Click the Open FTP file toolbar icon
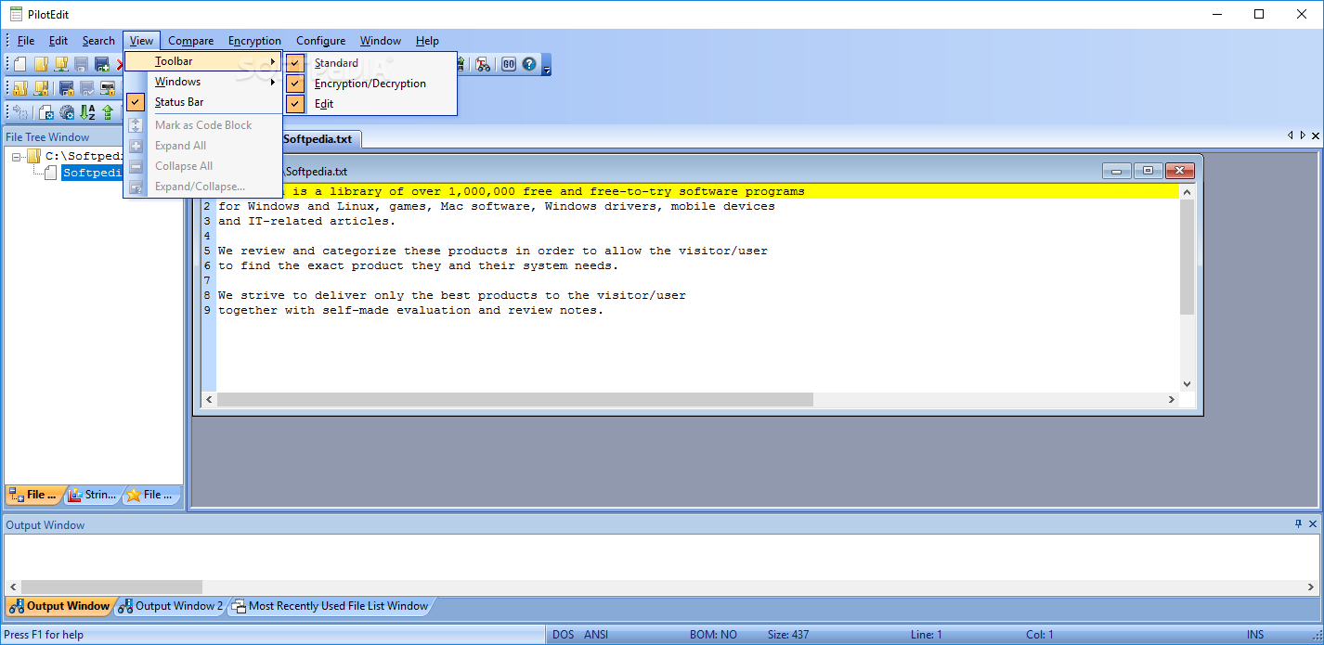The width and height of the screenshot is (1324, 645). pos(61,64)
